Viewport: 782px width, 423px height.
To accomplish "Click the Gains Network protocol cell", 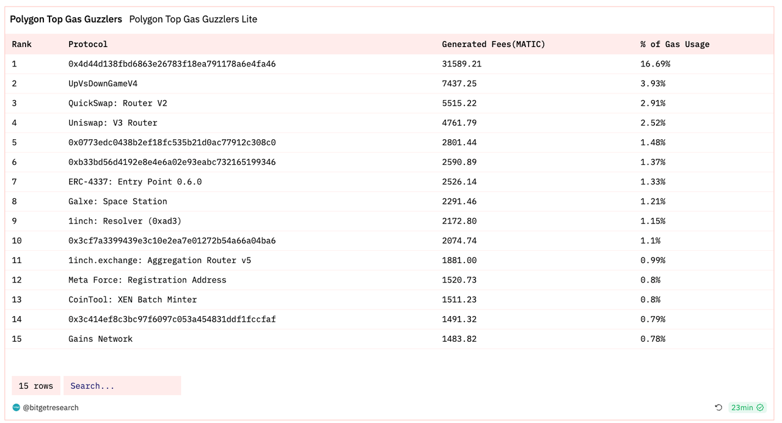I will point(100,339).
